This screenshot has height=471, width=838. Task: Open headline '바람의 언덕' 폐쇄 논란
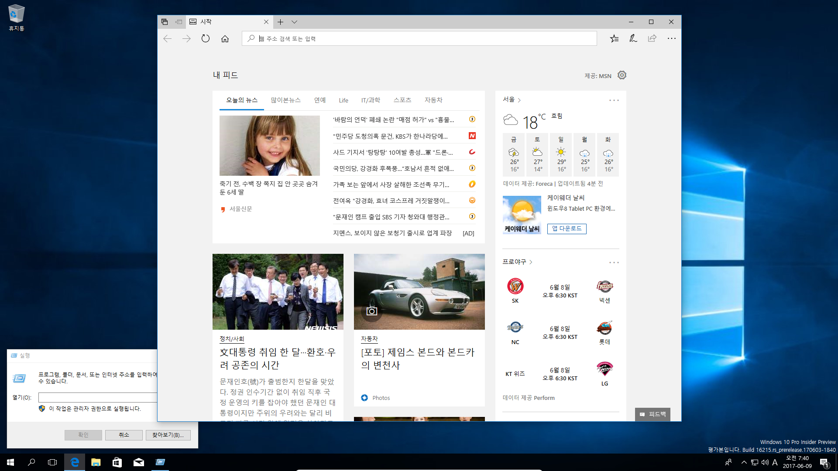[393, 119]
